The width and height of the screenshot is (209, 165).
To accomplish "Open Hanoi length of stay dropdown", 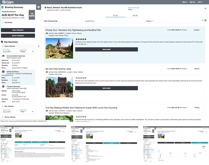I will [26, 51].
